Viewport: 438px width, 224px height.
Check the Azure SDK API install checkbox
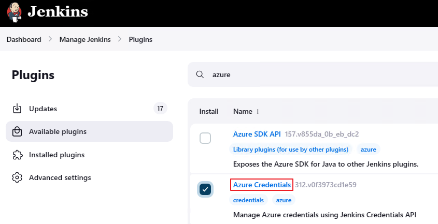pos(205,138)
